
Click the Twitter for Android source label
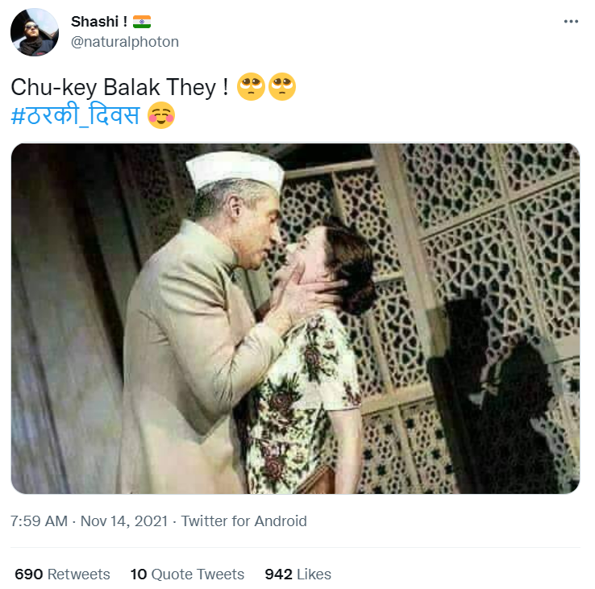tap(243, 521)
